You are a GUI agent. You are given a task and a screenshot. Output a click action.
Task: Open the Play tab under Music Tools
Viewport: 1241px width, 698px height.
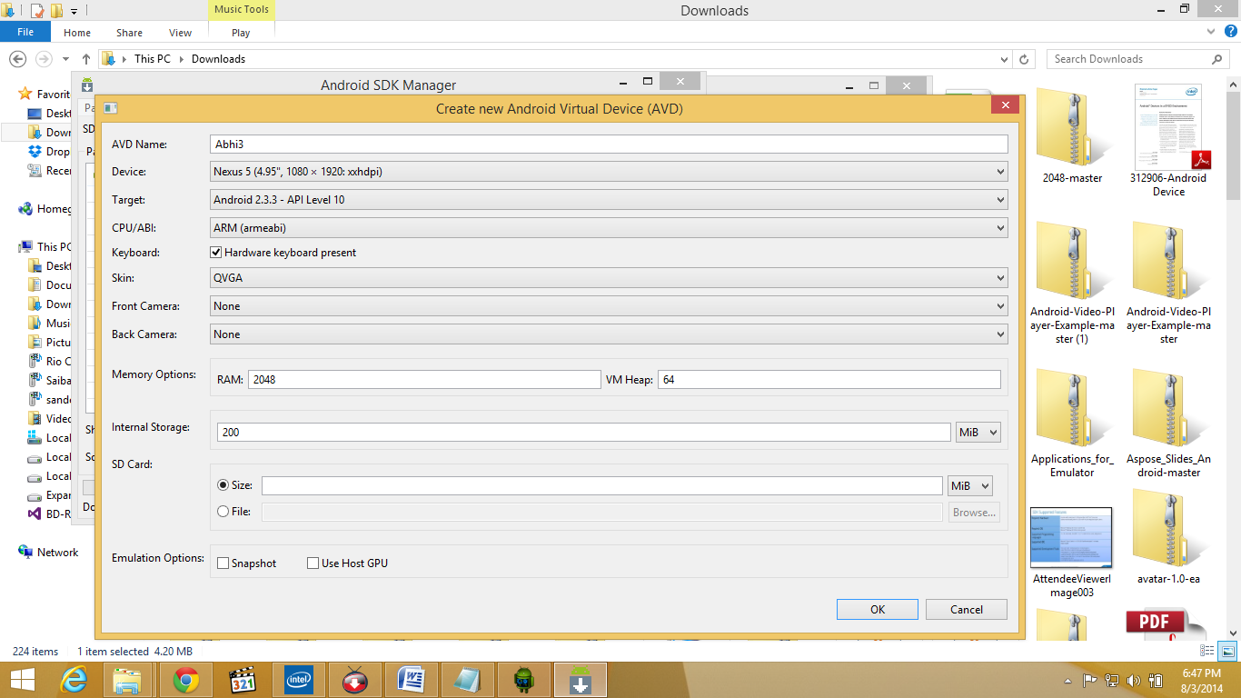click(241, 33)
